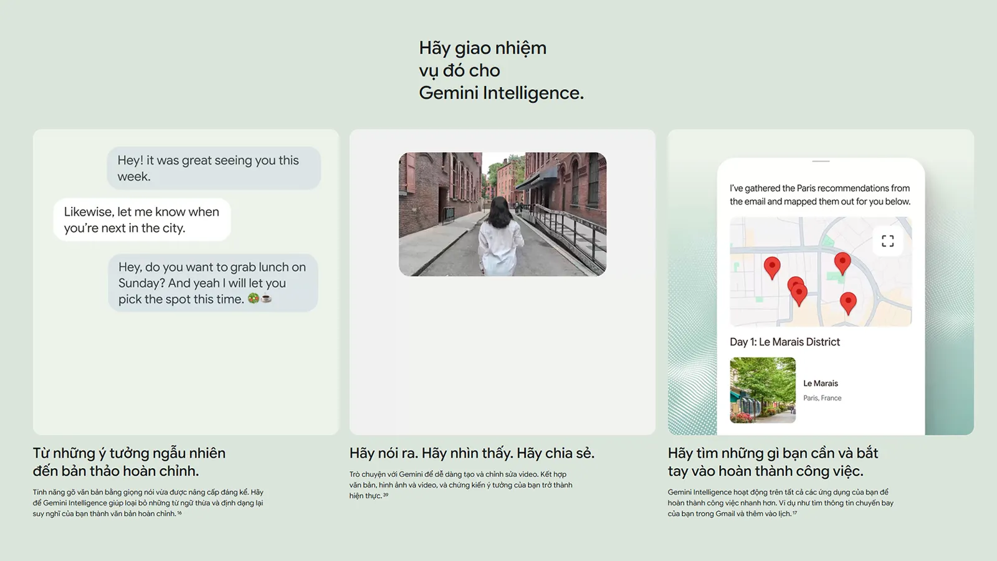The height and width of the screenshot is (561, 997).
Task: Click the "Gemini Intelligence hoạt động trên tất cả" paragraph
Action: pos(781,503)
